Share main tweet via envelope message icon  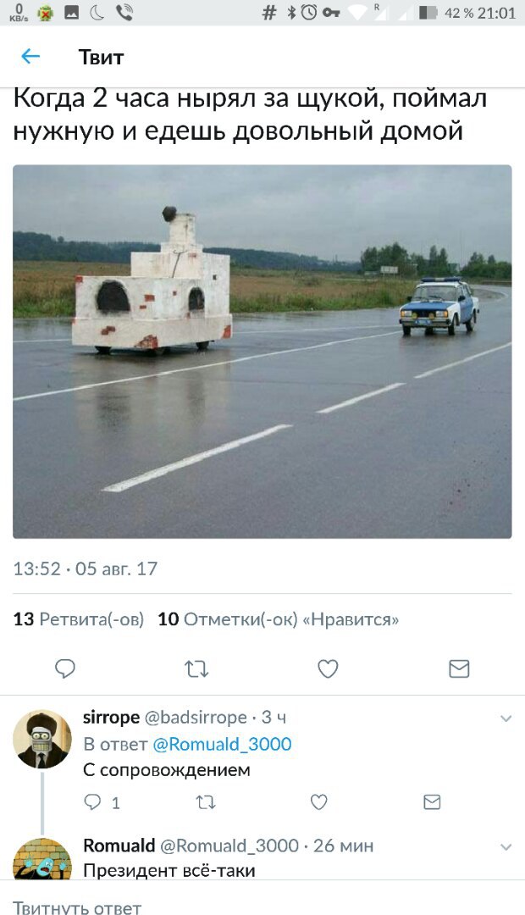tap(459, 668)
